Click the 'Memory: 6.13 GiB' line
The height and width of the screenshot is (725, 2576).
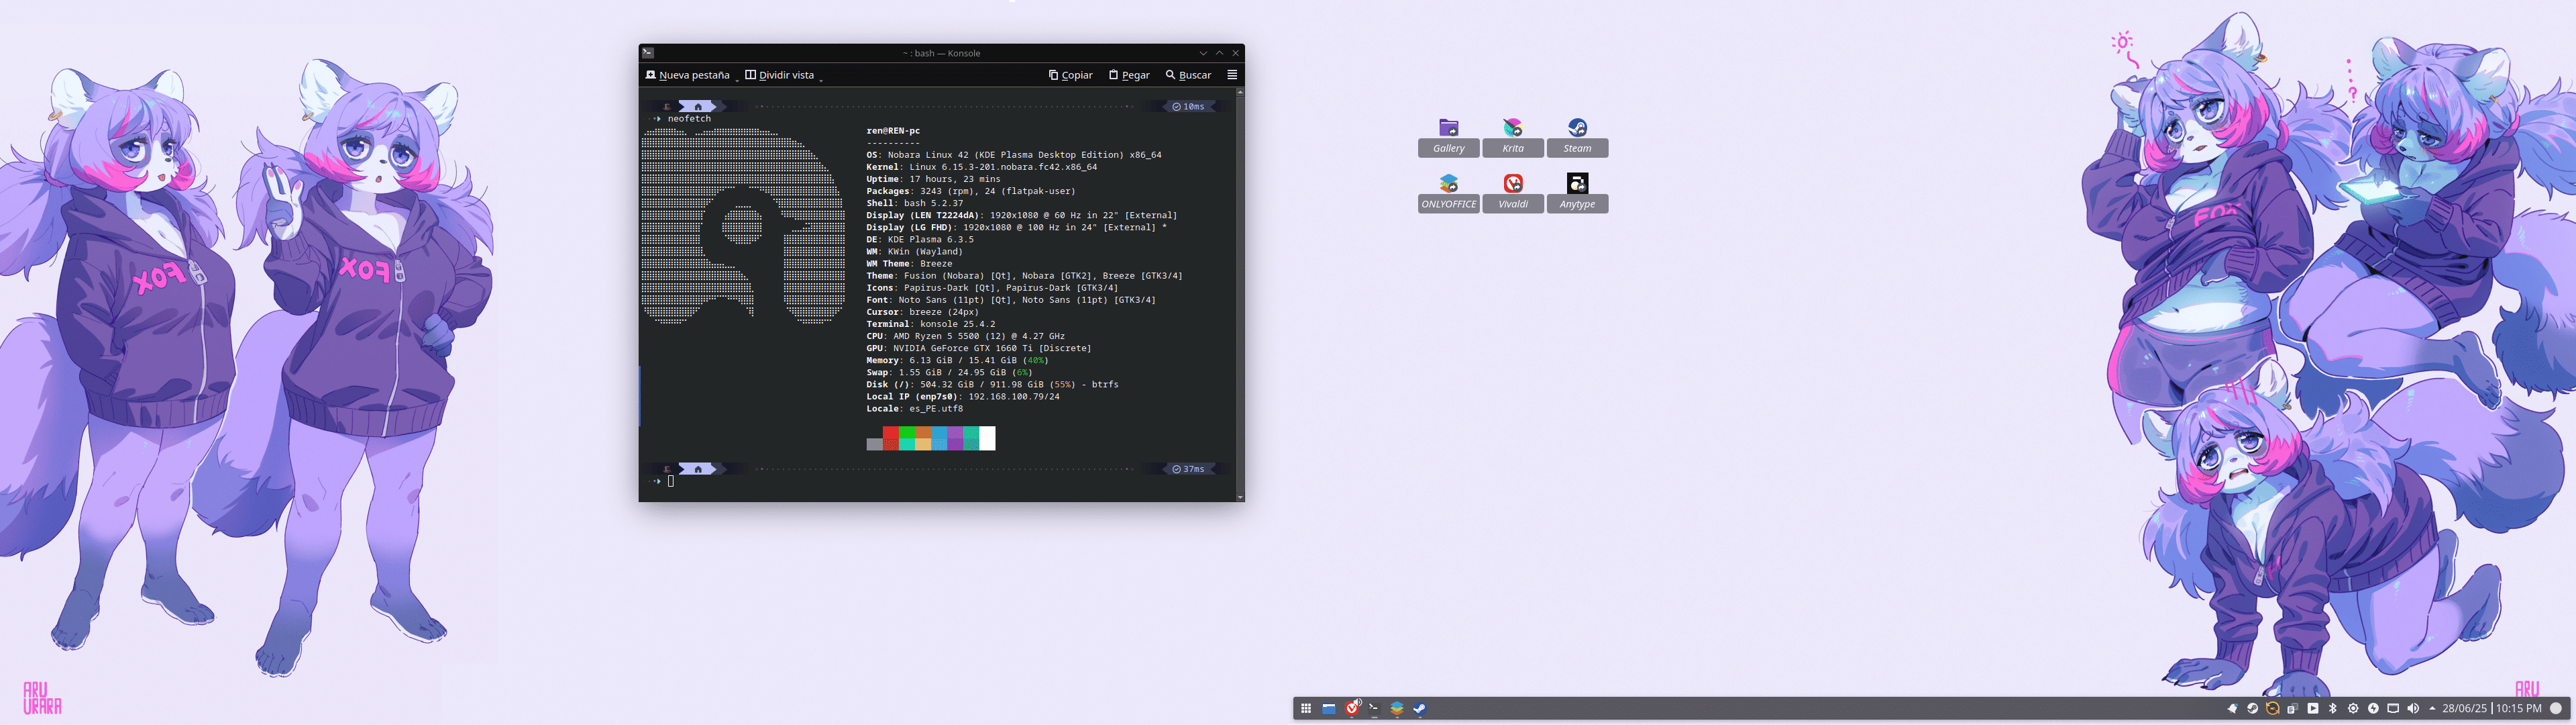(957, 360)
